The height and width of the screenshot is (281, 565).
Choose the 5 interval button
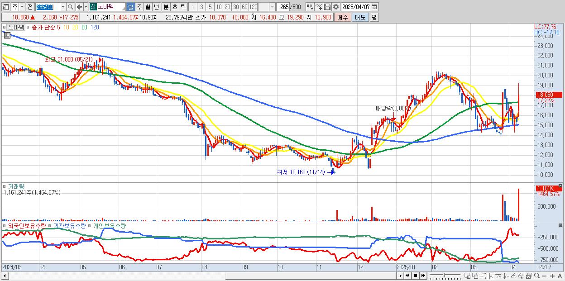point(210,7)
